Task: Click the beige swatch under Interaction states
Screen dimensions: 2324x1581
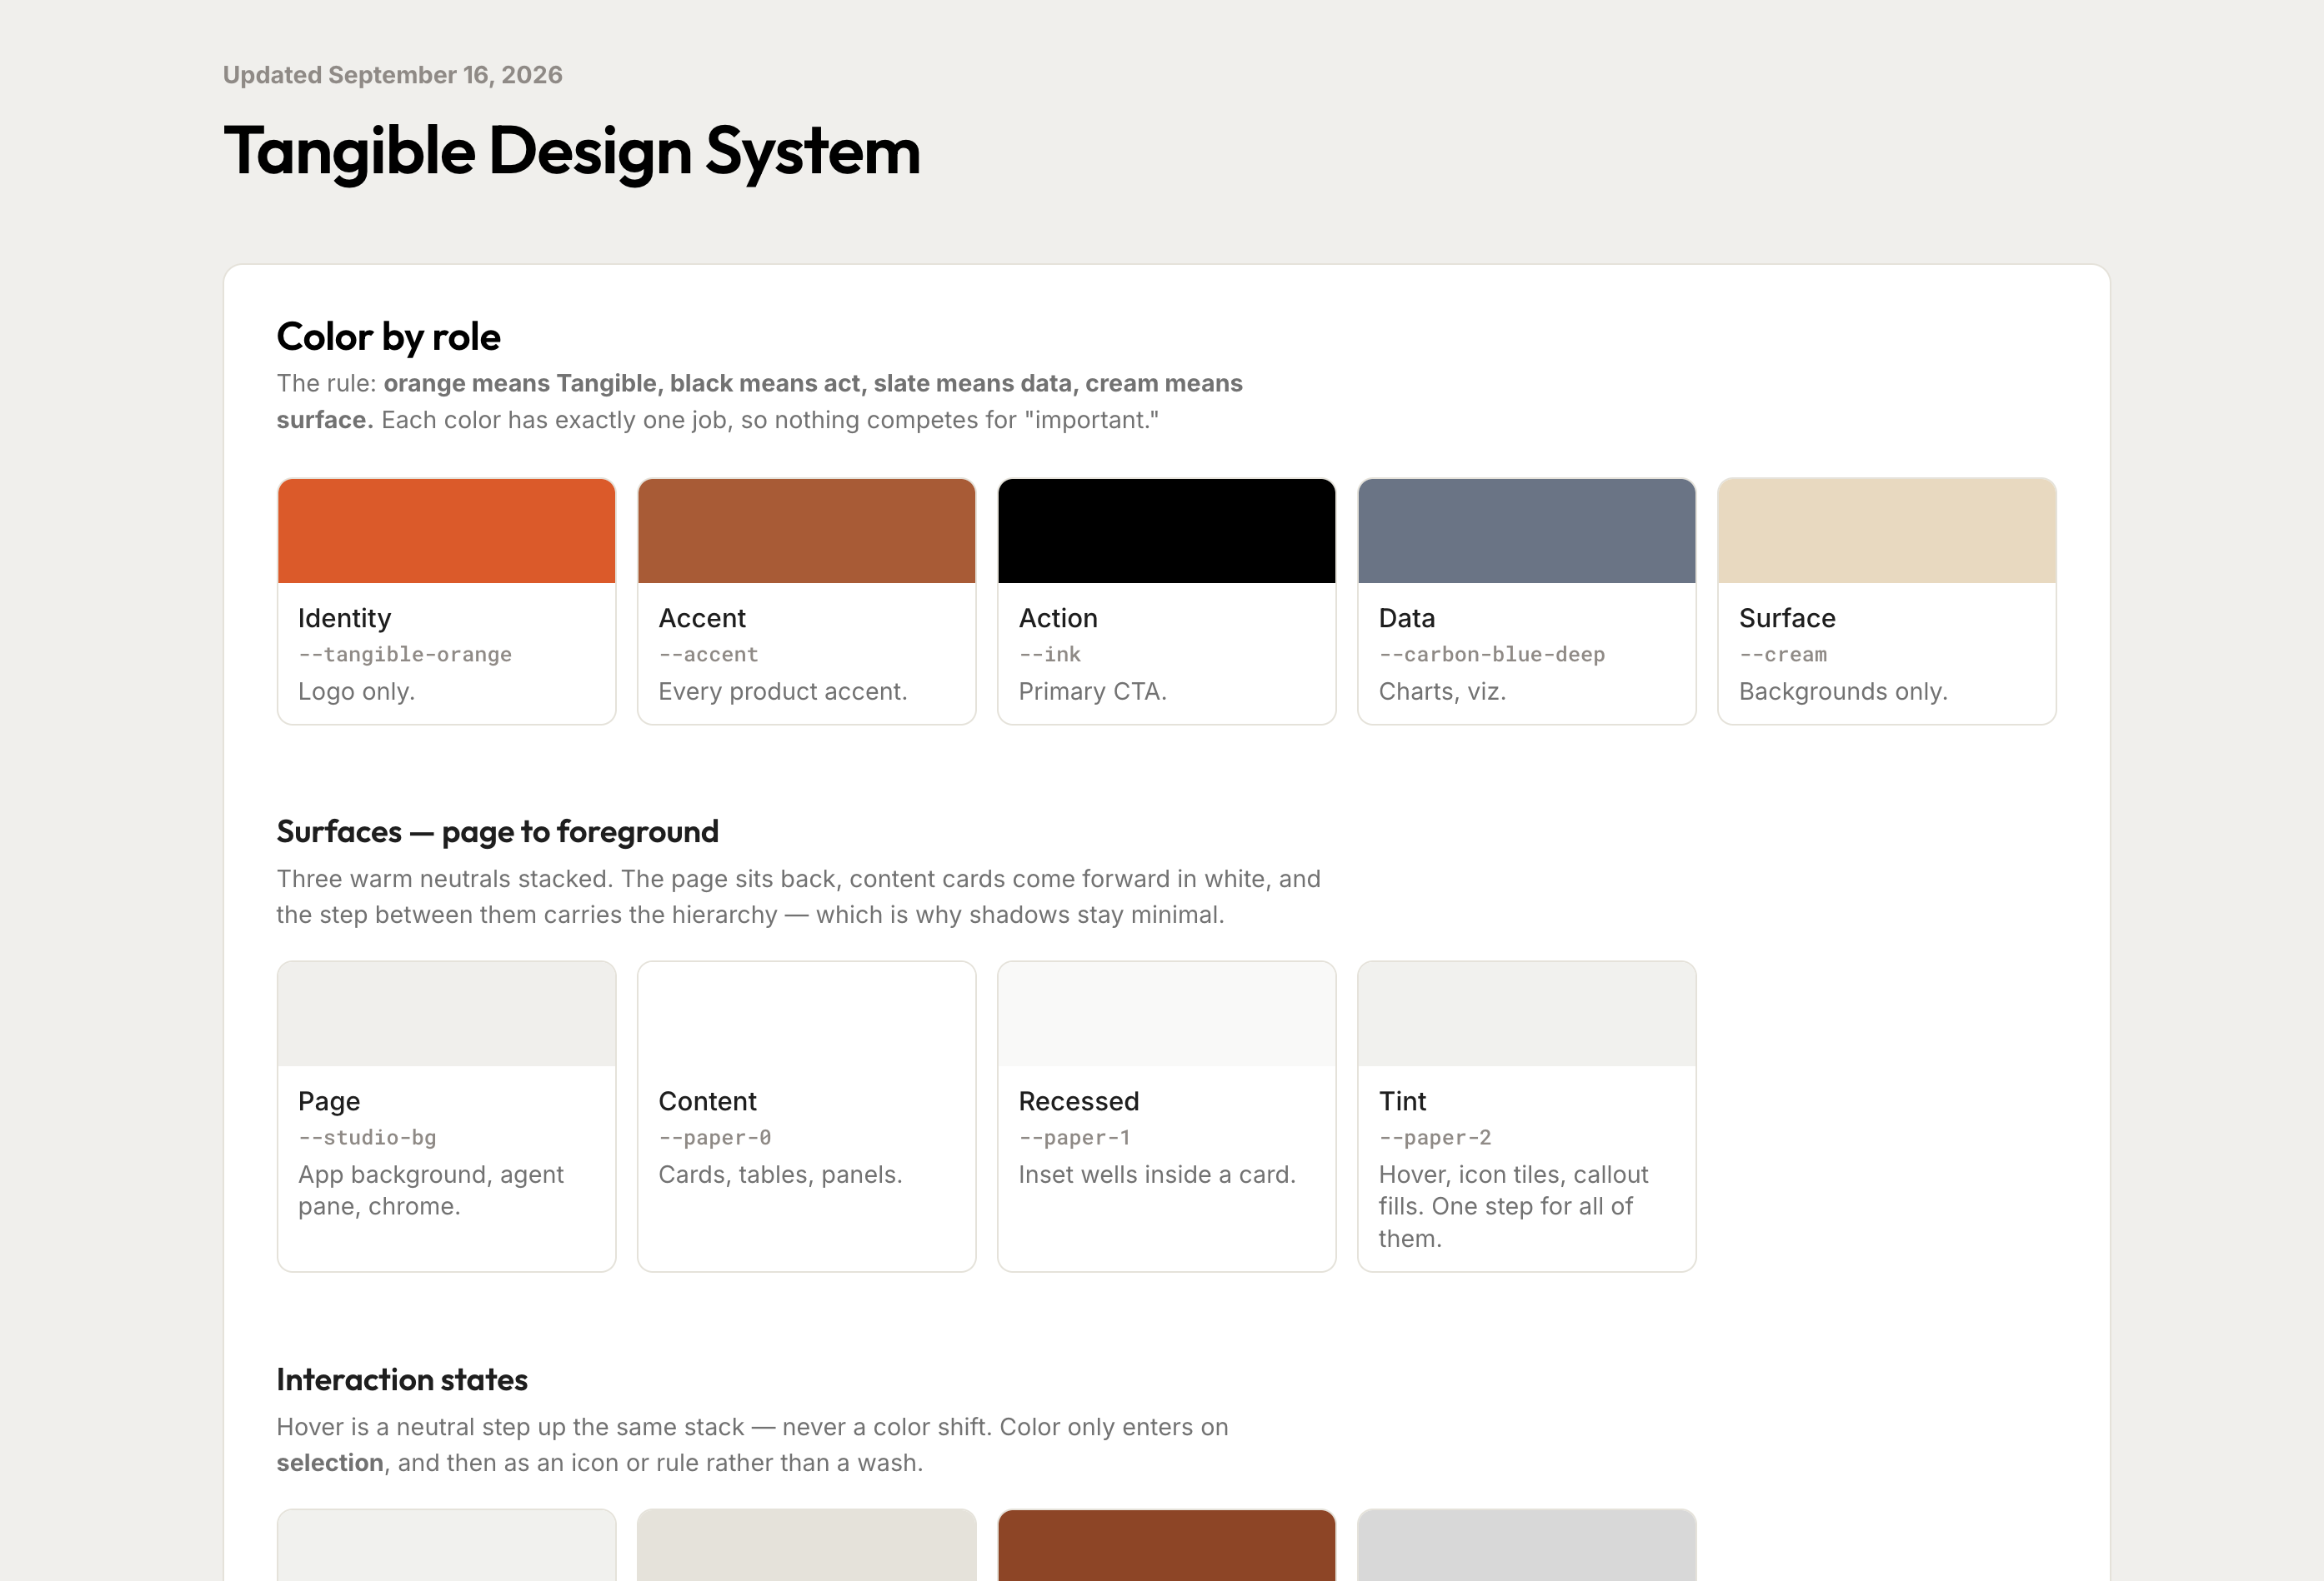Action: [806, 1545]
